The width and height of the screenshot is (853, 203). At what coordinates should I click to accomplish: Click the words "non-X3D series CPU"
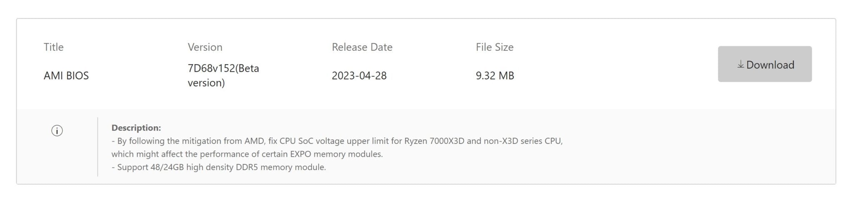pos(523,141)
